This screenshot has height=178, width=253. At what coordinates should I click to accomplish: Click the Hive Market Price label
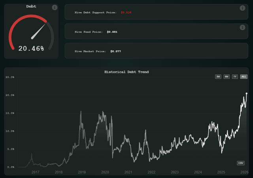91,51
